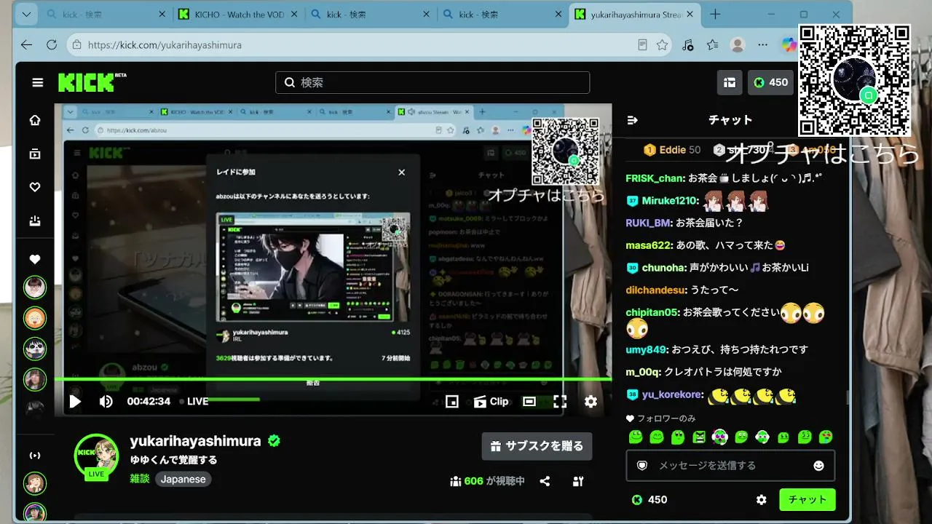Click the サブスクを贈る gift subs button
The image size is (932, 524).
[x=537, y=446]
